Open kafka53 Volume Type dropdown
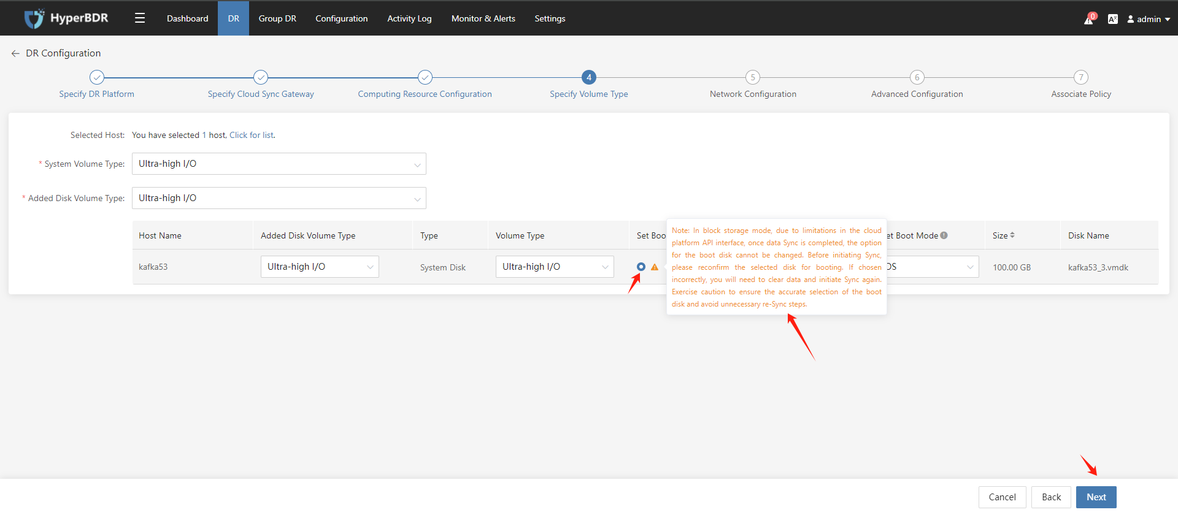The width and height of the screenshot is (1178, 515). point(555,267)
